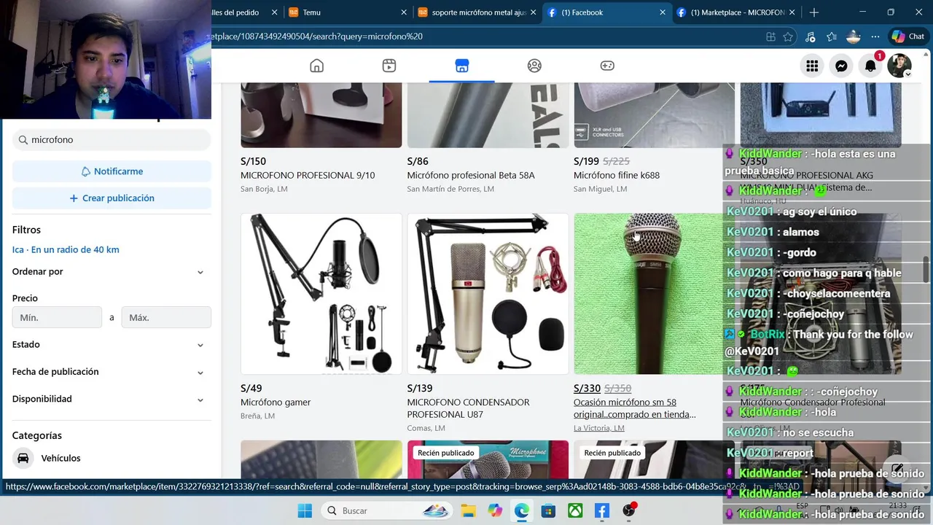Open the Ocasión micrófono sm 58 listing
Image resolution: width=933 pixels, height=525 pixels.
coord(635,408)
